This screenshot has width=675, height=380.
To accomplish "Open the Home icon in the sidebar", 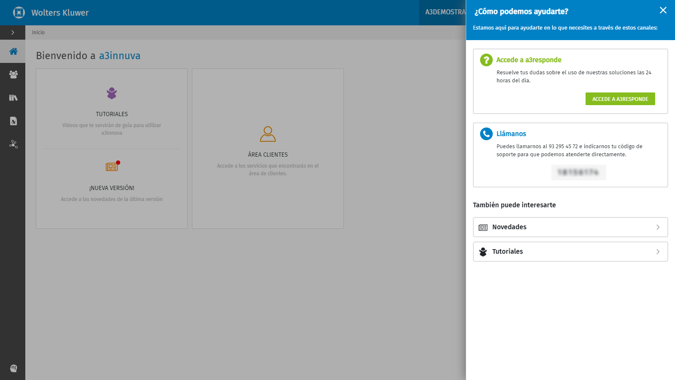I will click(x=13, y=52).
